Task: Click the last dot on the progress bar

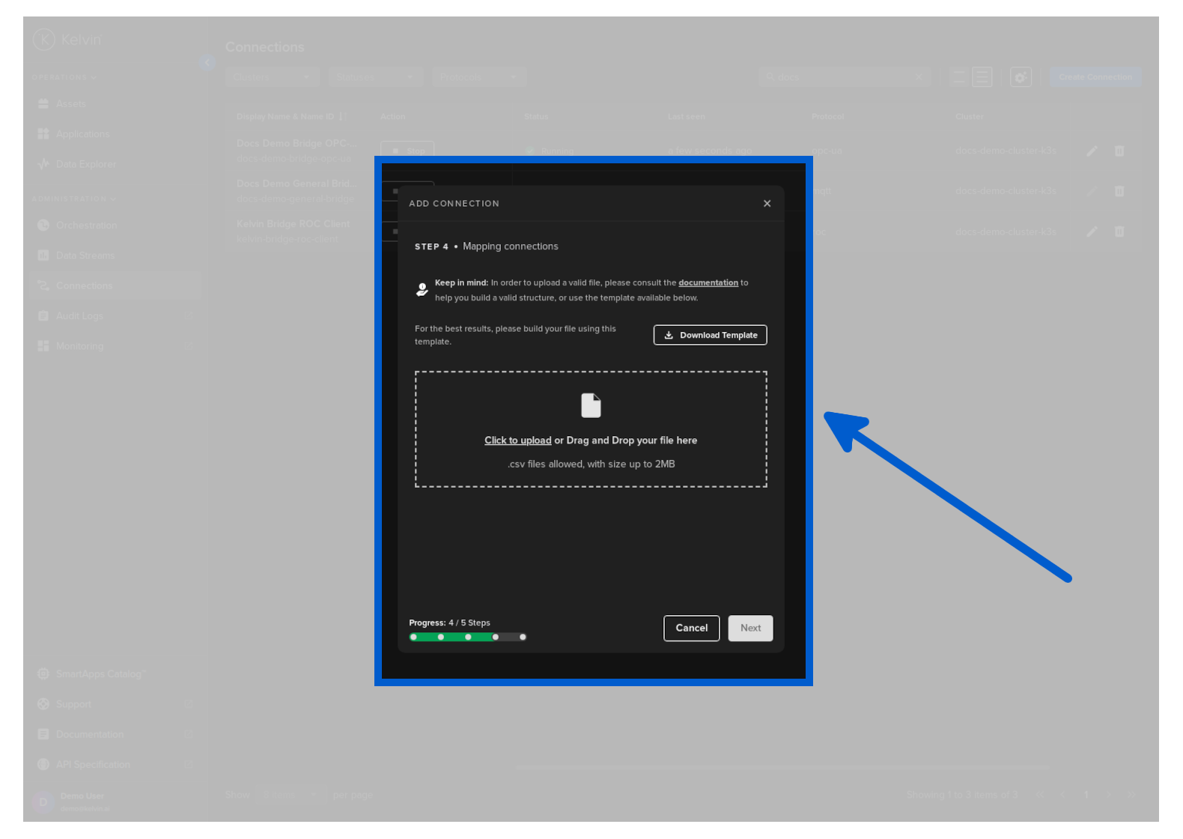Action: (x=523, y=637)
